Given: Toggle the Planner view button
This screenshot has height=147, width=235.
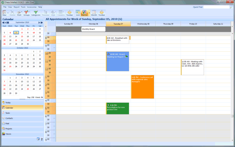Looking at the screenshot, I should pos(84,13).
